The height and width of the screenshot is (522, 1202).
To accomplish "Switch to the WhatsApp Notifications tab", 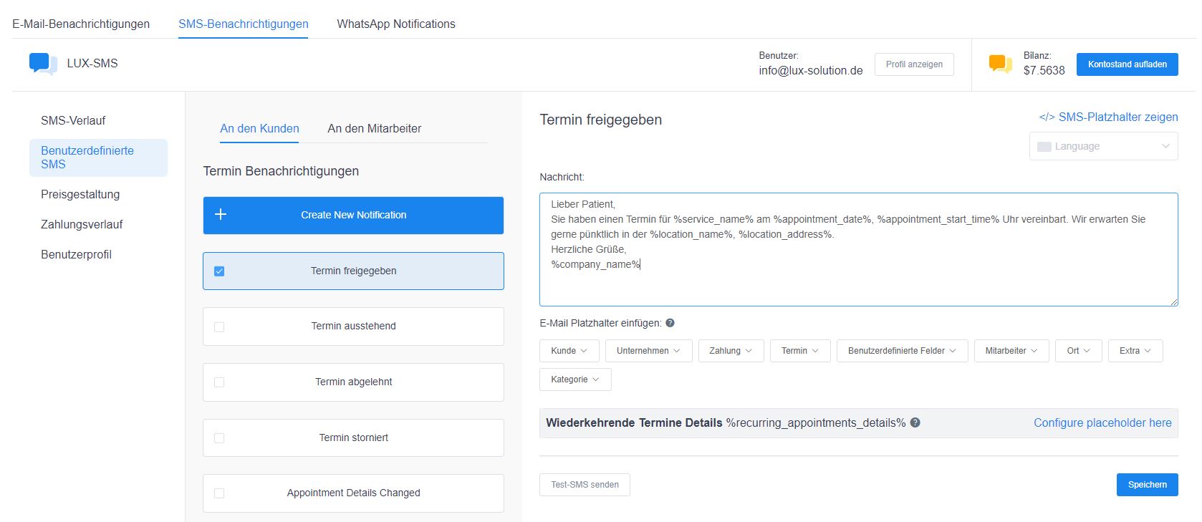I will pyautogui.click(x=395, y=24).
